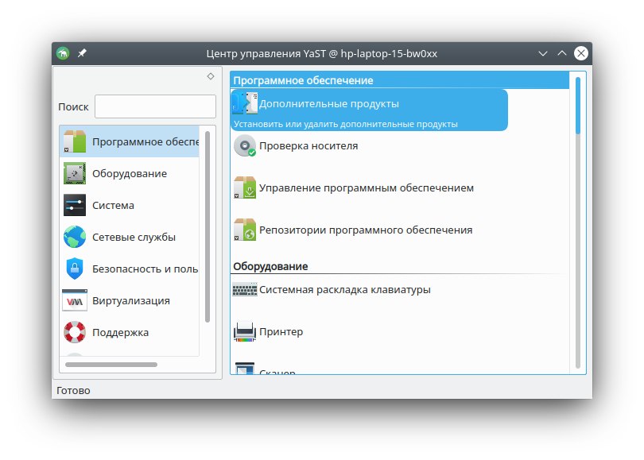Select Безопасность и пользователи category
This screenshot has width=644, height=460.
[130, 269]
